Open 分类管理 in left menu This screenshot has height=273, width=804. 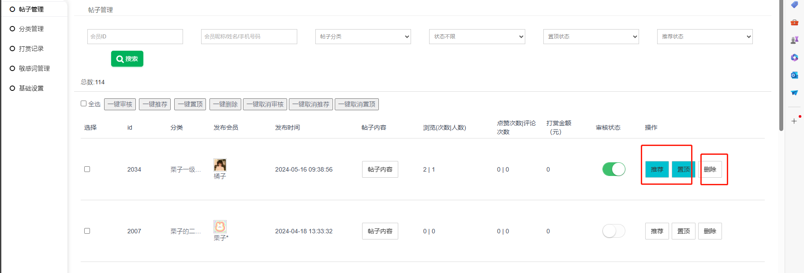31,29
